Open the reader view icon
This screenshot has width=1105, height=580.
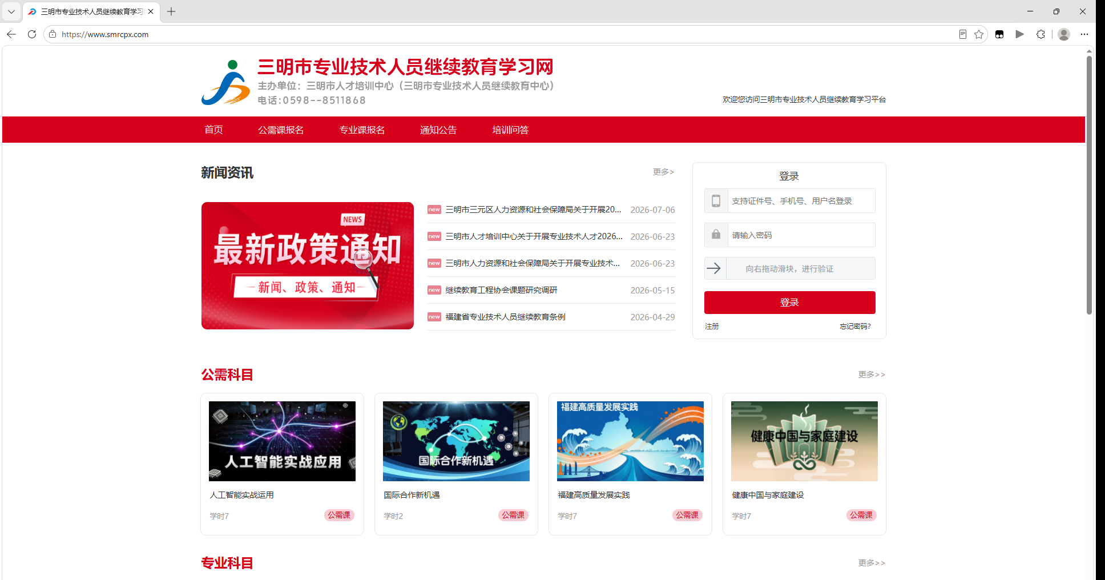pyautogui.click(x=963, y=34)
